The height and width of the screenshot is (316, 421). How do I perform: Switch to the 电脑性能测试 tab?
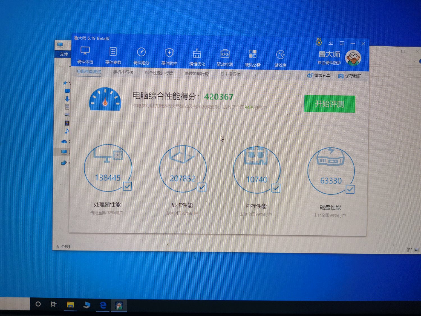click(x=89, y=72)
